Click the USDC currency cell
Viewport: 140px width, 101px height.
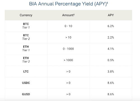26,83
